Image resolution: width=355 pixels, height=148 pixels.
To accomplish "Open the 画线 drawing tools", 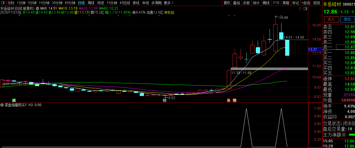I will click(x=266, y=3).
